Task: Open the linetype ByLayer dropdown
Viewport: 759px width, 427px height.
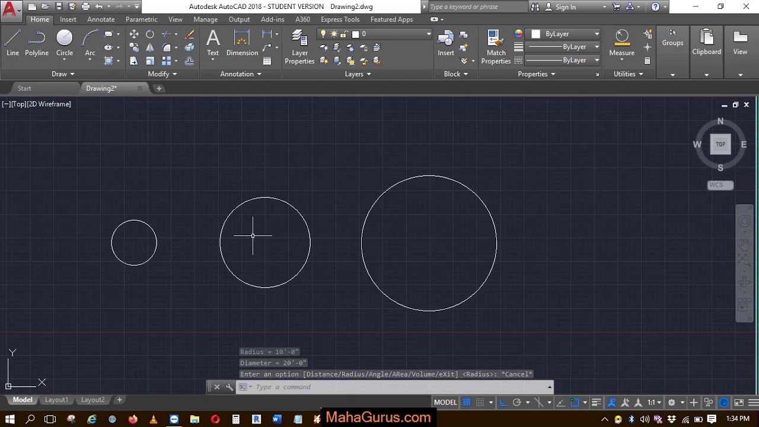Action: tap(562, 60)
